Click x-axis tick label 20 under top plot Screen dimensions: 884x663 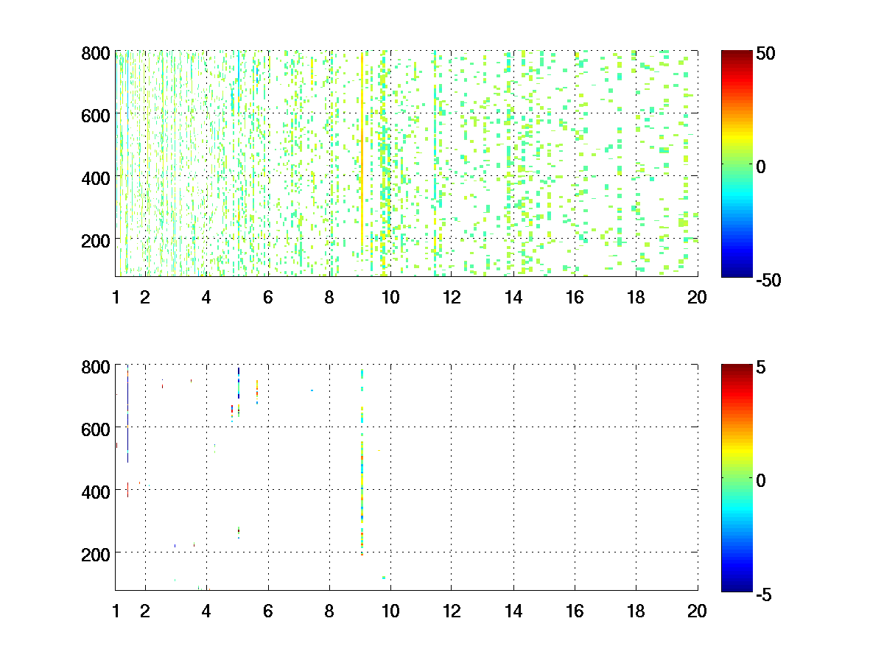pyautogui.click(x=697, y=298)
